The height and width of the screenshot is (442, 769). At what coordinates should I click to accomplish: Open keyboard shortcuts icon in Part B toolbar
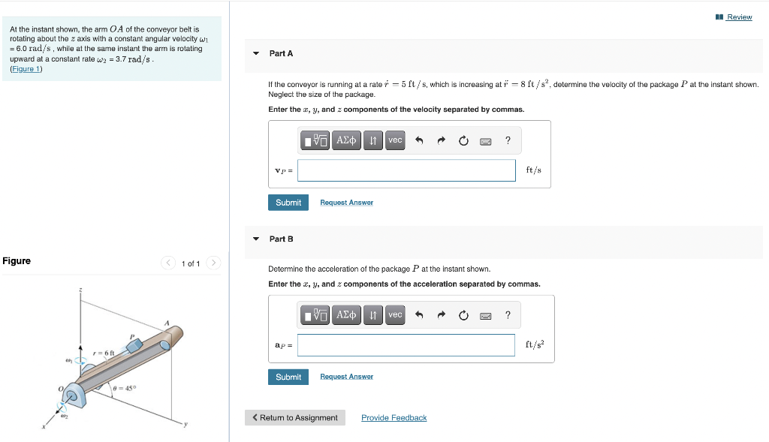(x=485, y=314)
